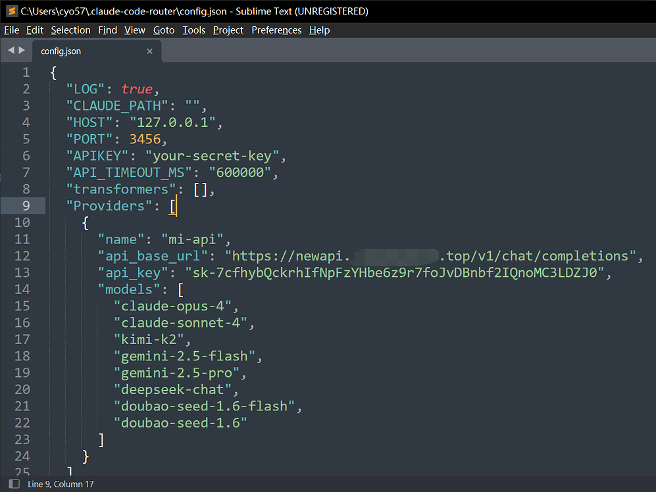The height and width of the screenshot is (492, 656).
Task: Place cursor on "transformers" key
Action: tap(121, 189)
